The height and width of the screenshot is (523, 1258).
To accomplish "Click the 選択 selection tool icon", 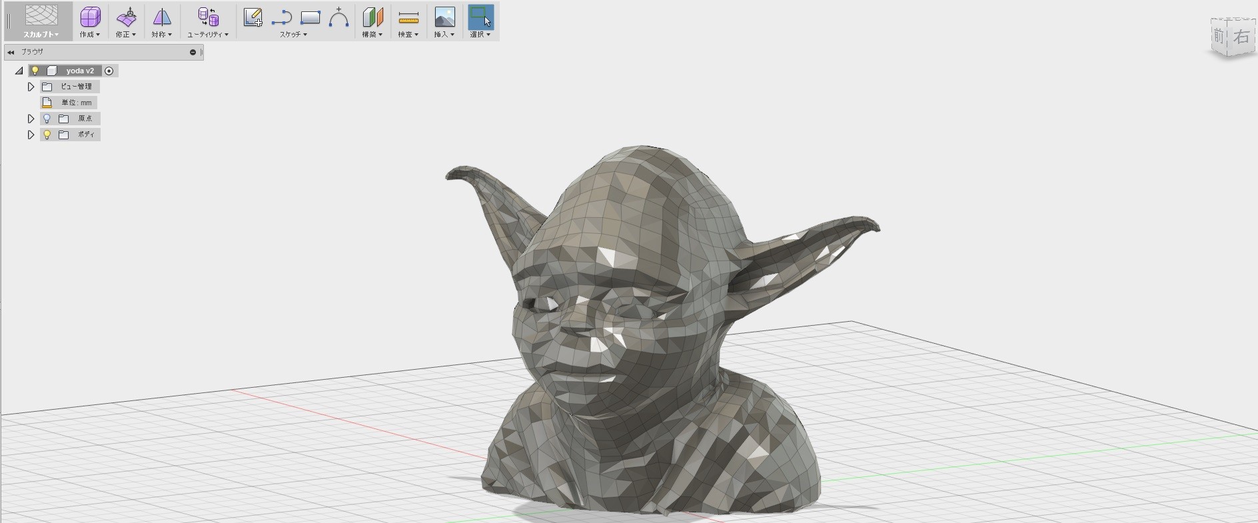I will pyautogui.click(x=480, y=17).
